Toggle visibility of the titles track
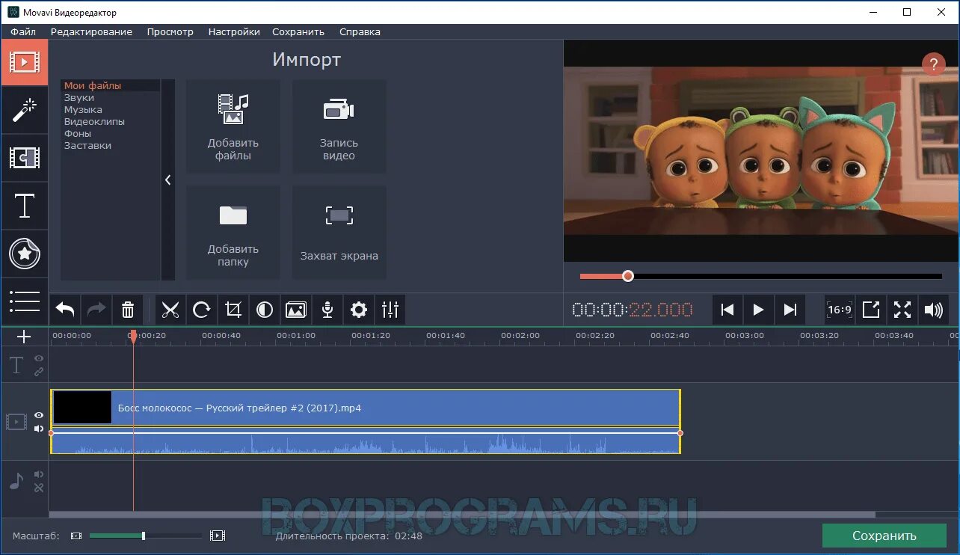 [39, 359]
